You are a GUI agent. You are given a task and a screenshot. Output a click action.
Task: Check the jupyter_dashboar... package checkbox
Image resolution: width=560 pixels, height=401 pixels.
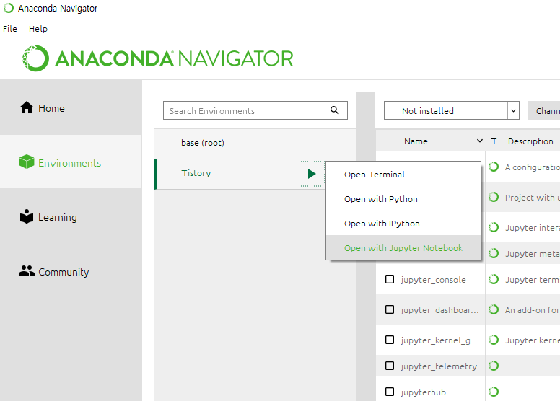point(390,309)
